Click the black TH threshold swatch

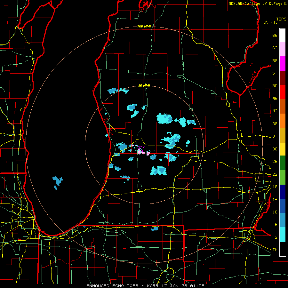tap(283, 249)
